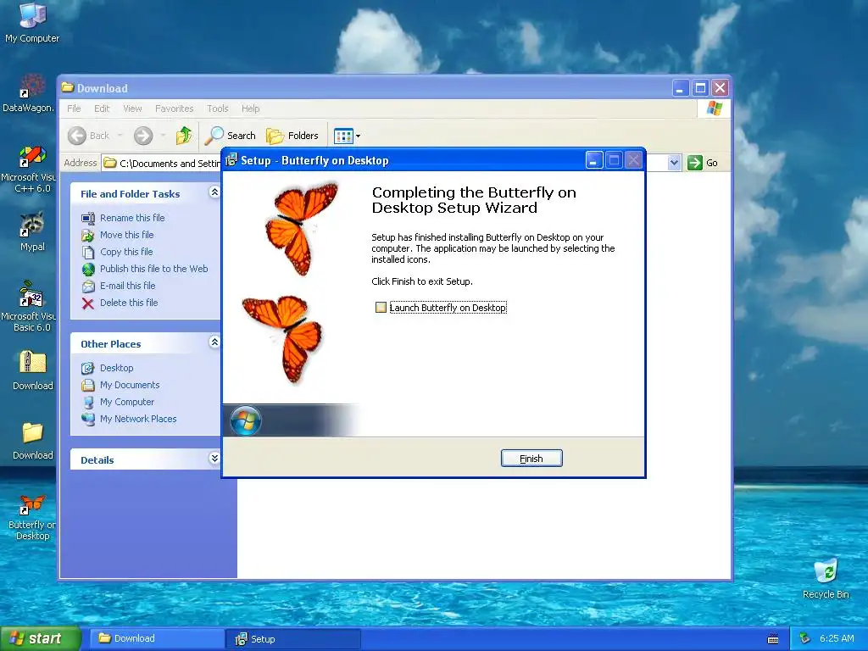Click Move this file link
This screenshot has height=651, width=868.
127,235
